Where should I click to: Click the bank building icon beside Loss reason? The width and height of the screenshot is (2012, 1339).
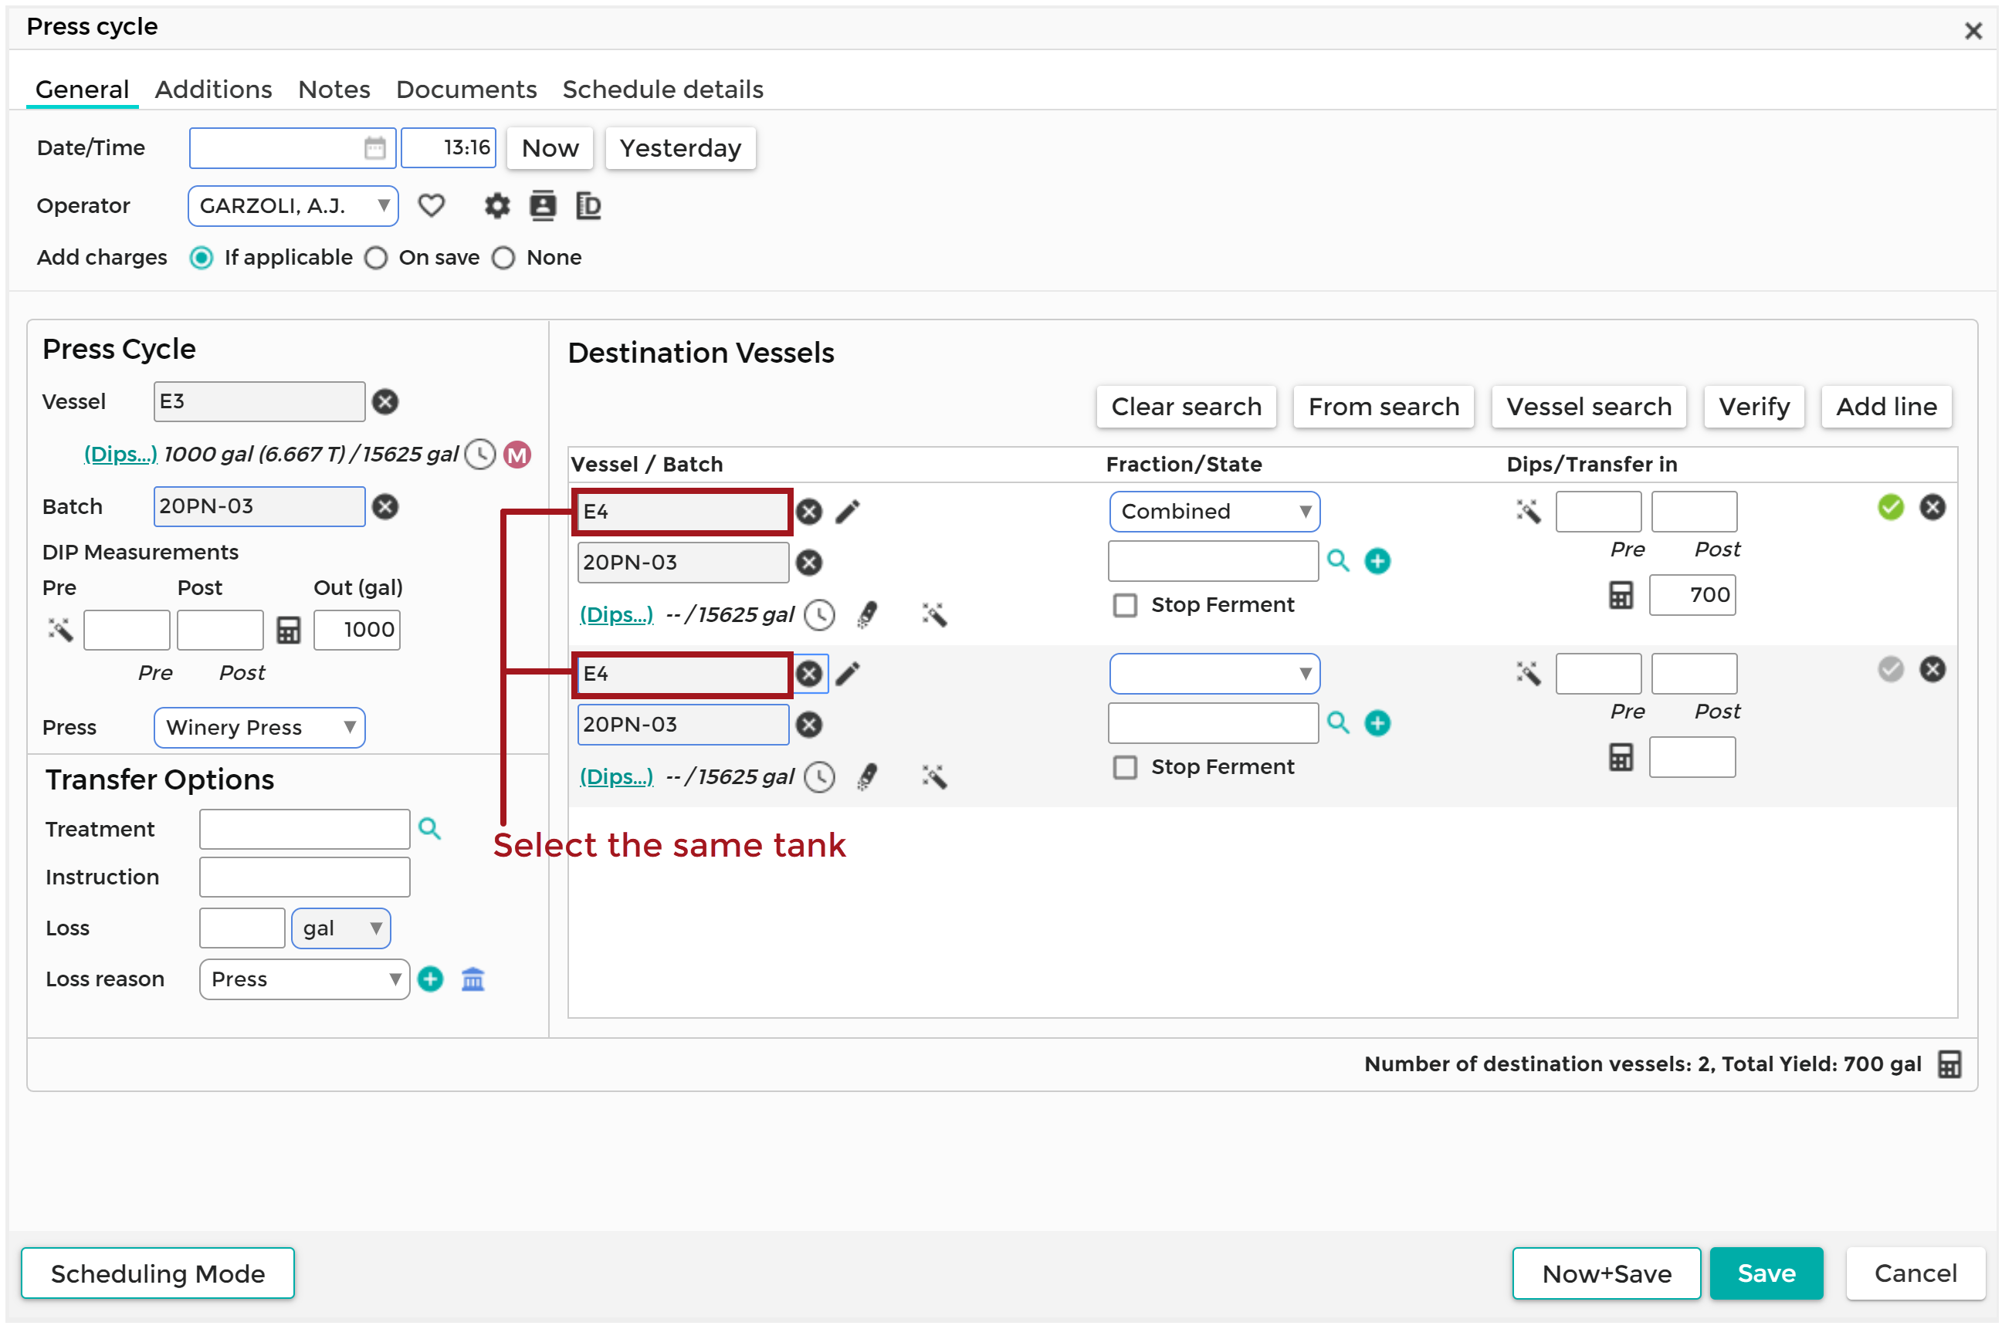click(473, 979)
